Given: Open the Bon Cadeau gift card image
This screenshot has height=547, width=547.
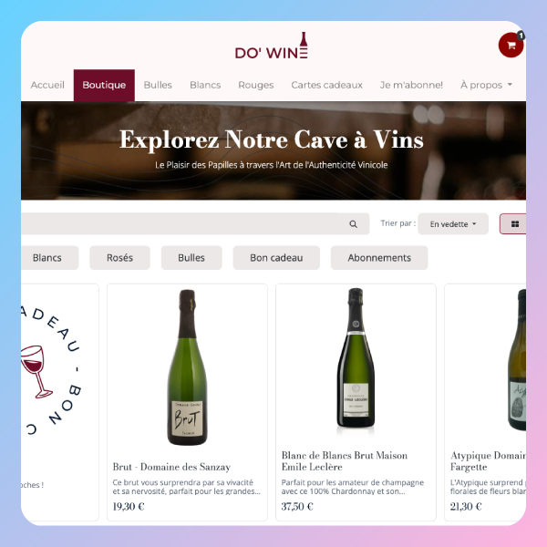Looking at the screenshot, I should tap(52, 370).
